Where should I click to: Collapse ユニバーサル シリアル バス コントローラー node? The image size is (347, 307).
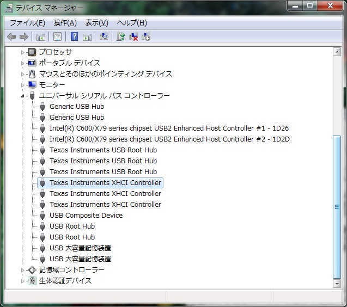22,96
